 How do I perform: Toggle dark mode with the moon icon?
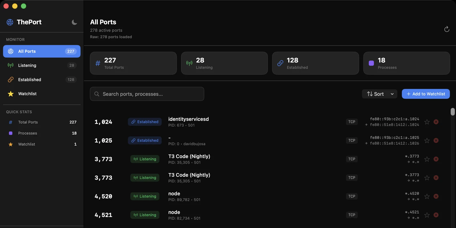click(74, 22)
